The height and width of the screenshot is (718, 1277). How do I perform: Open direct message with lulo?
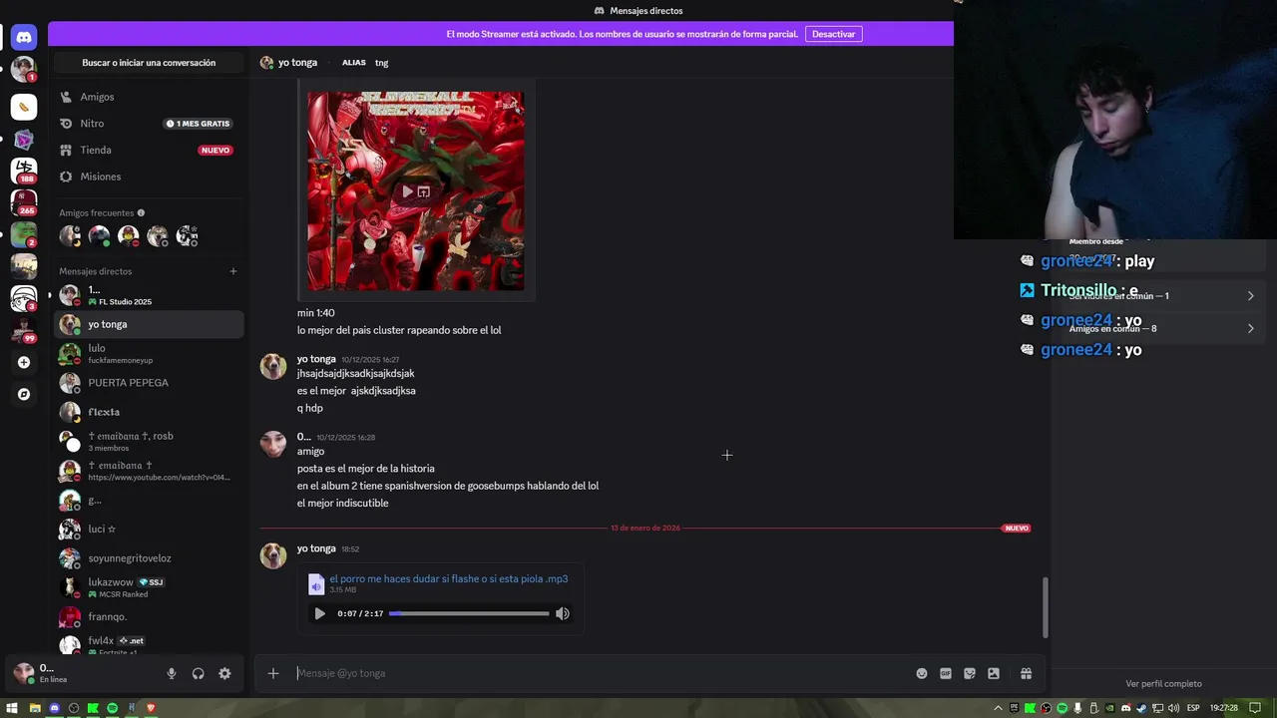148,353
